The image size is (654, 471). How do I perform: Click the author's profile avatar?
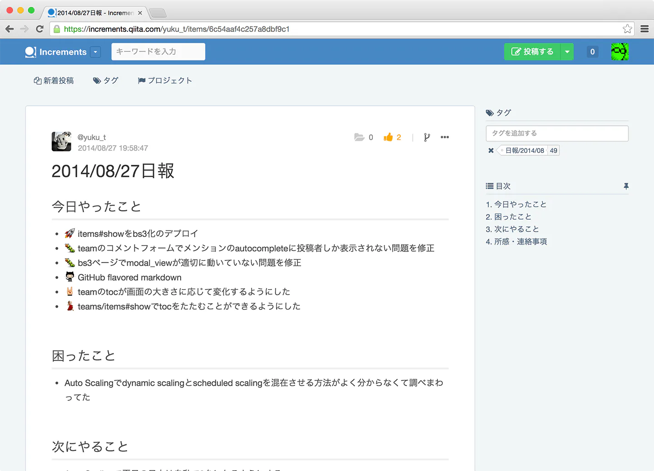(61, 142)
